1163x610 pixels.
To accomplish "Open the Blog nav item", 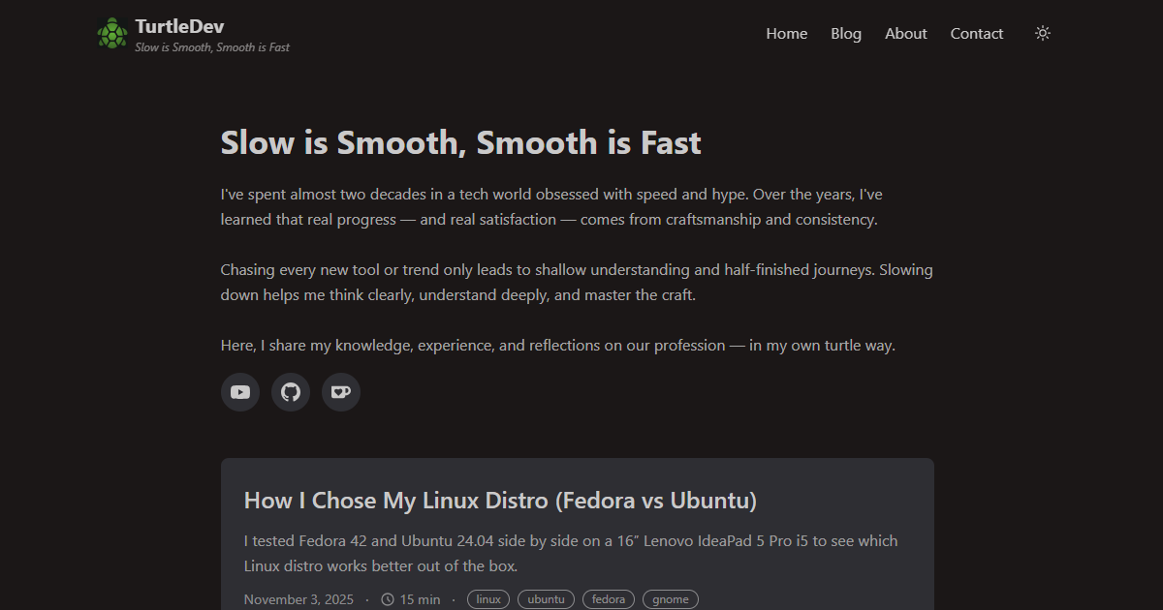I will 845,34.
